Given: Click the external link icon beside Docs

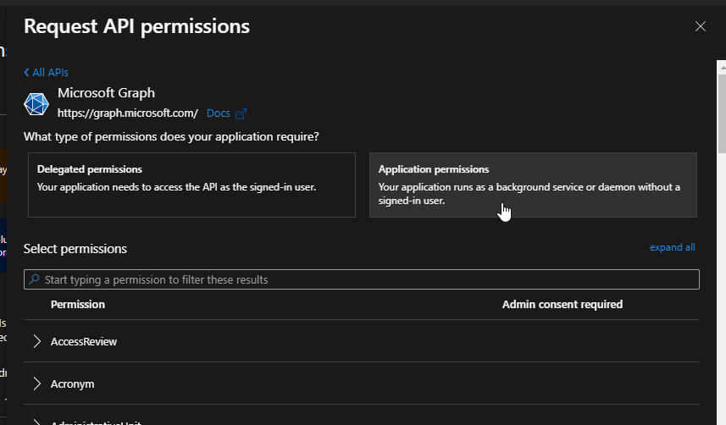Looking at the screenshot, I should pyautogui.click(x=241, y=113).
